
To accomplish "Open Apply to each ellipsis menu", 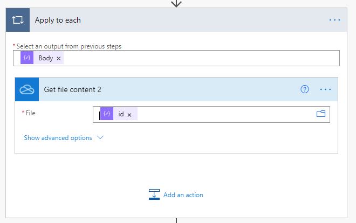I will pos(334,20).
